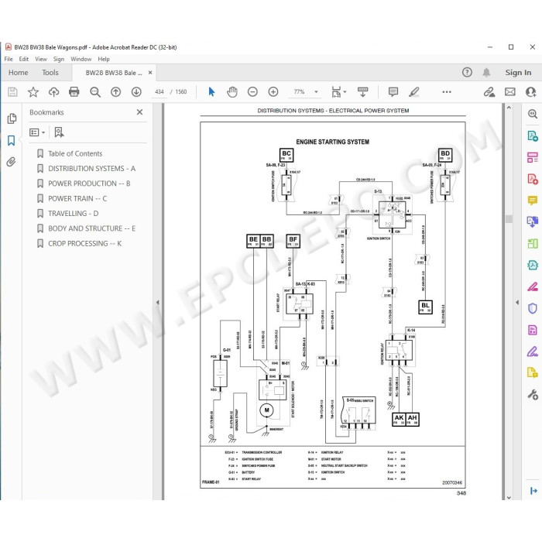Jump to CROP PROCESSING -- K bookmark
This screenshot has height=542, width=542.
(x=84, y=244)
